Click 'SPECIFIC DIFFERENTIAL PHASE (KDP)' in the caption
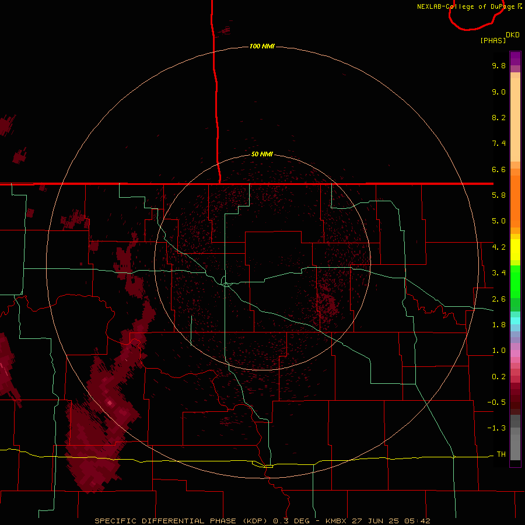The width and height of the screenshot is (525, 525). point(181,521)
